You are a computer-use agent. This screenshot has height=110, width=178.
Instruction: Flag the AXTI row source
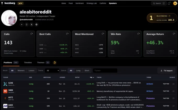[x=174, y=98]
